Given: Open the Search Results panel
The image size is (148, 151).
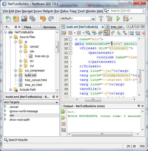Looking at the screenshot, I should tap(16, 140).
